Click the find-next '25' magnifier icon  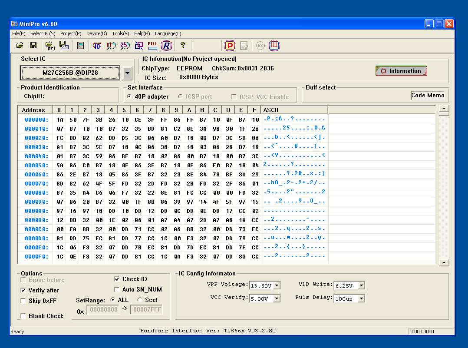tap(125, 45)
